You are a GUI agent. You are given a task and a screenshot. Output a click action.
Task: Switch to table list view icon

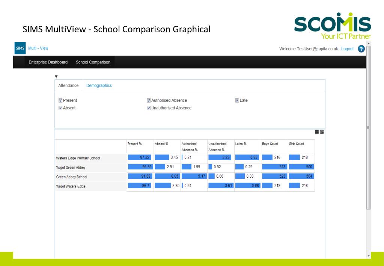pos(317,132)
